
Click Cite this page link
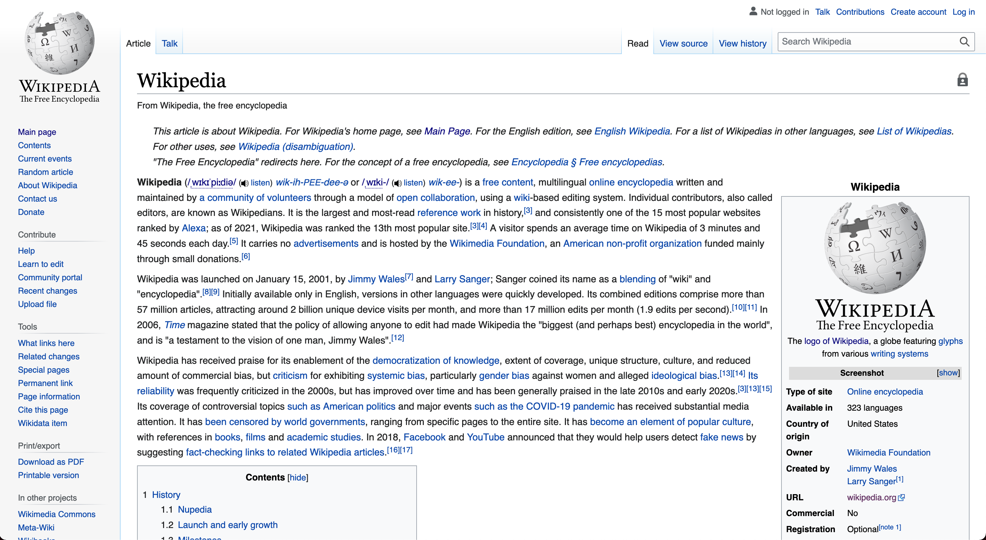tap(43, 410)
